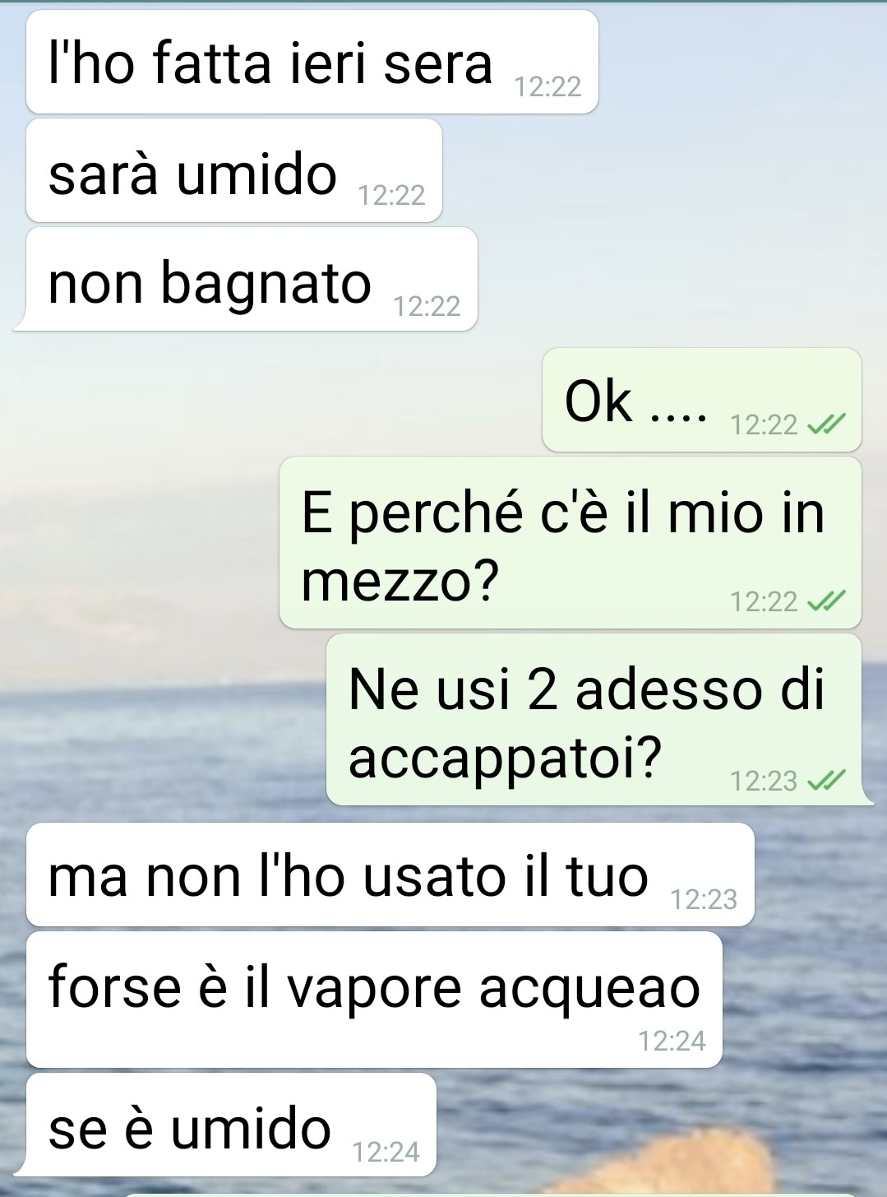Tap the blue double checkmarks on the 'accappatoi?' message

point(825,781)
